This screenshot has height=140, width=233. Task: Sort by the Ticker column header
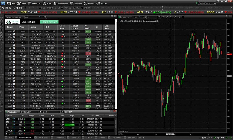(10, 27)
